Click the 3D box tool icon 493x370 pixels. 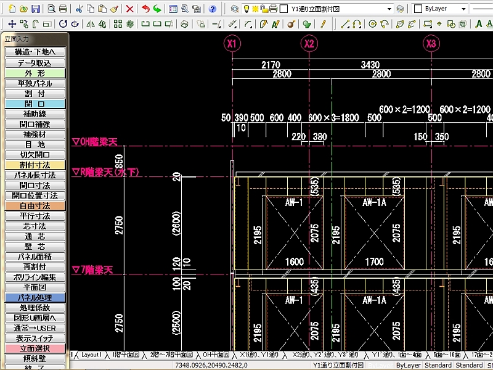[x=185, y=24]
